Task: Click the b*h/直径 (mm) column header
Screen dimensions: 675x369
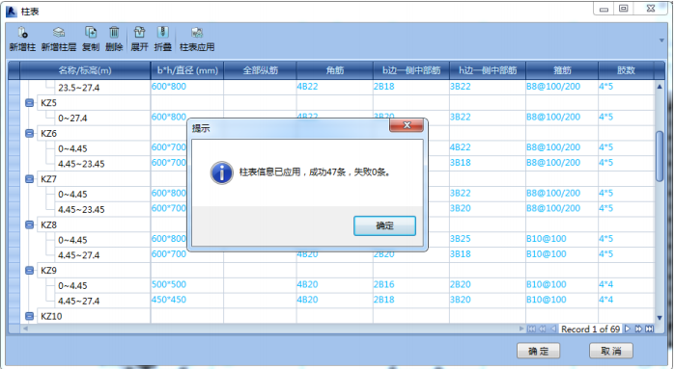Action: click(x=187, y=70)
